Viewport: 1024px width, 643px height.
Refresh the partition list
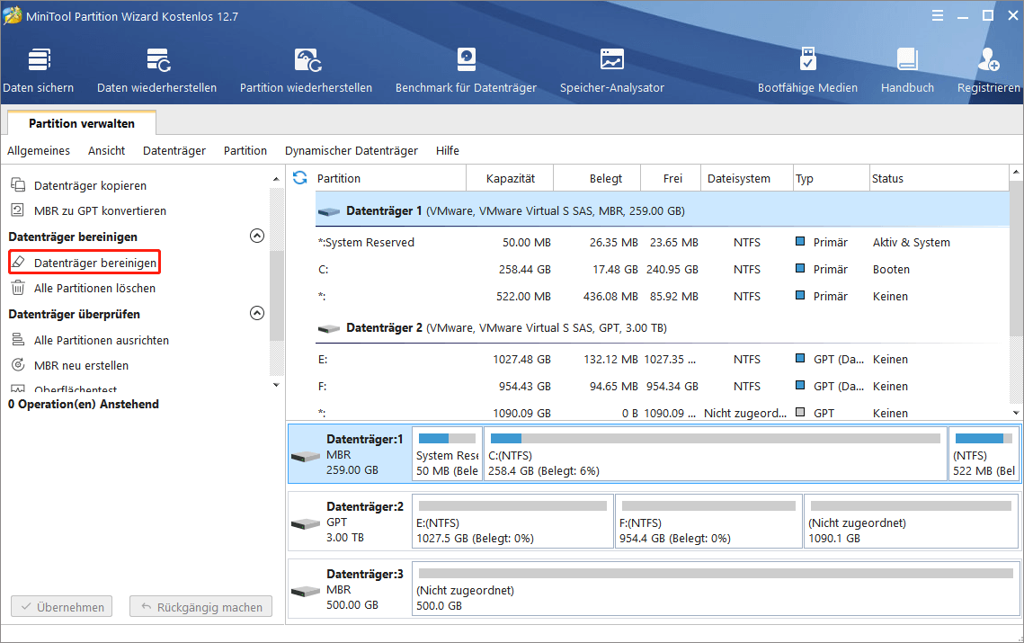299,178
